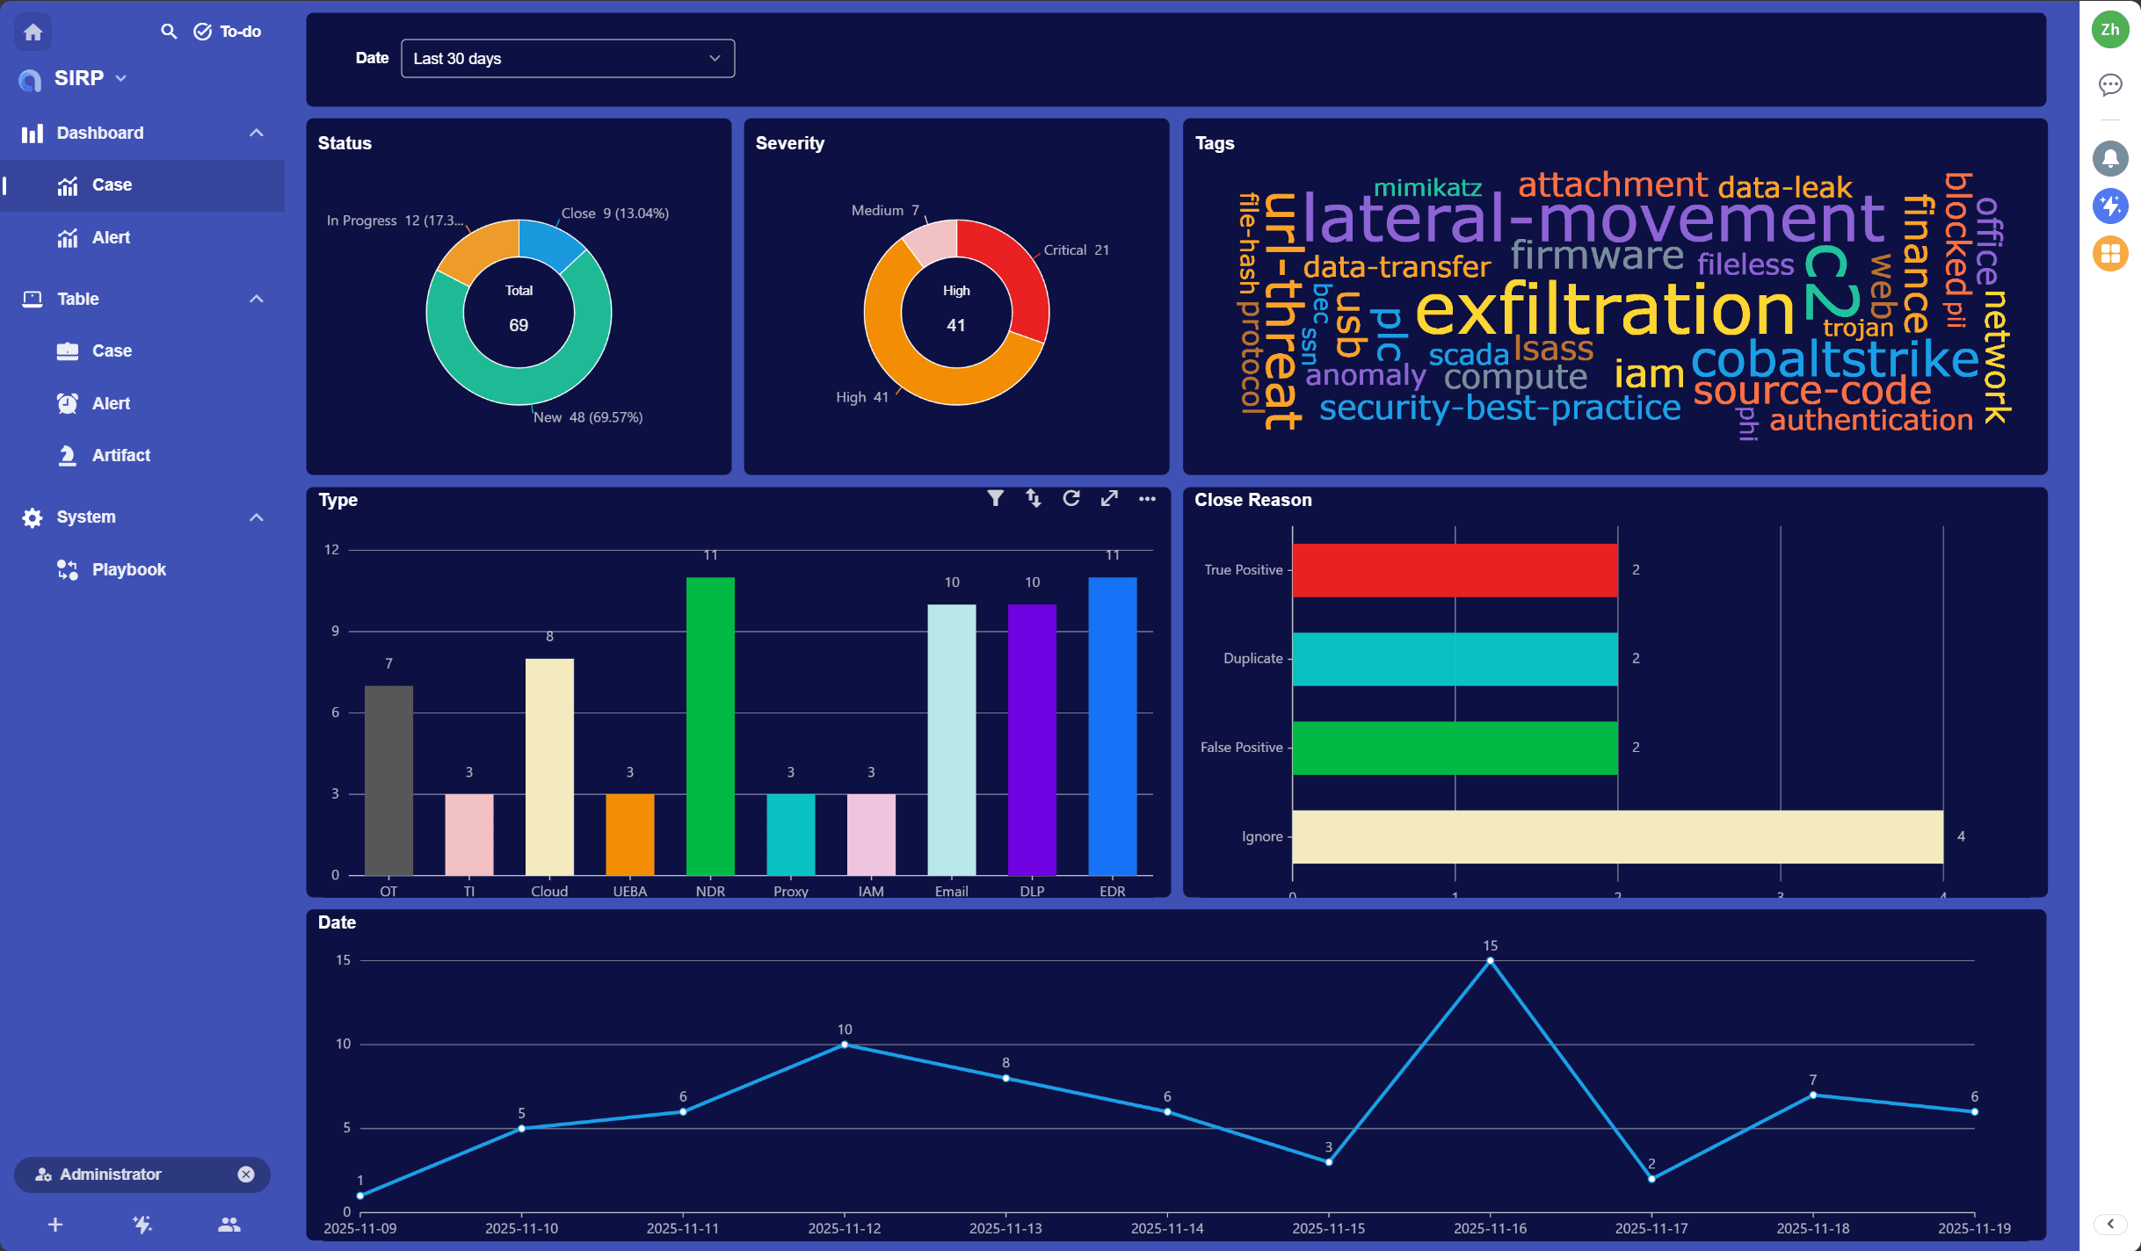Image resolution: width=2141 pixels, height=1251 pixels.
Task: Collapse the Dashboard section
Action: [x=257, y=133]
